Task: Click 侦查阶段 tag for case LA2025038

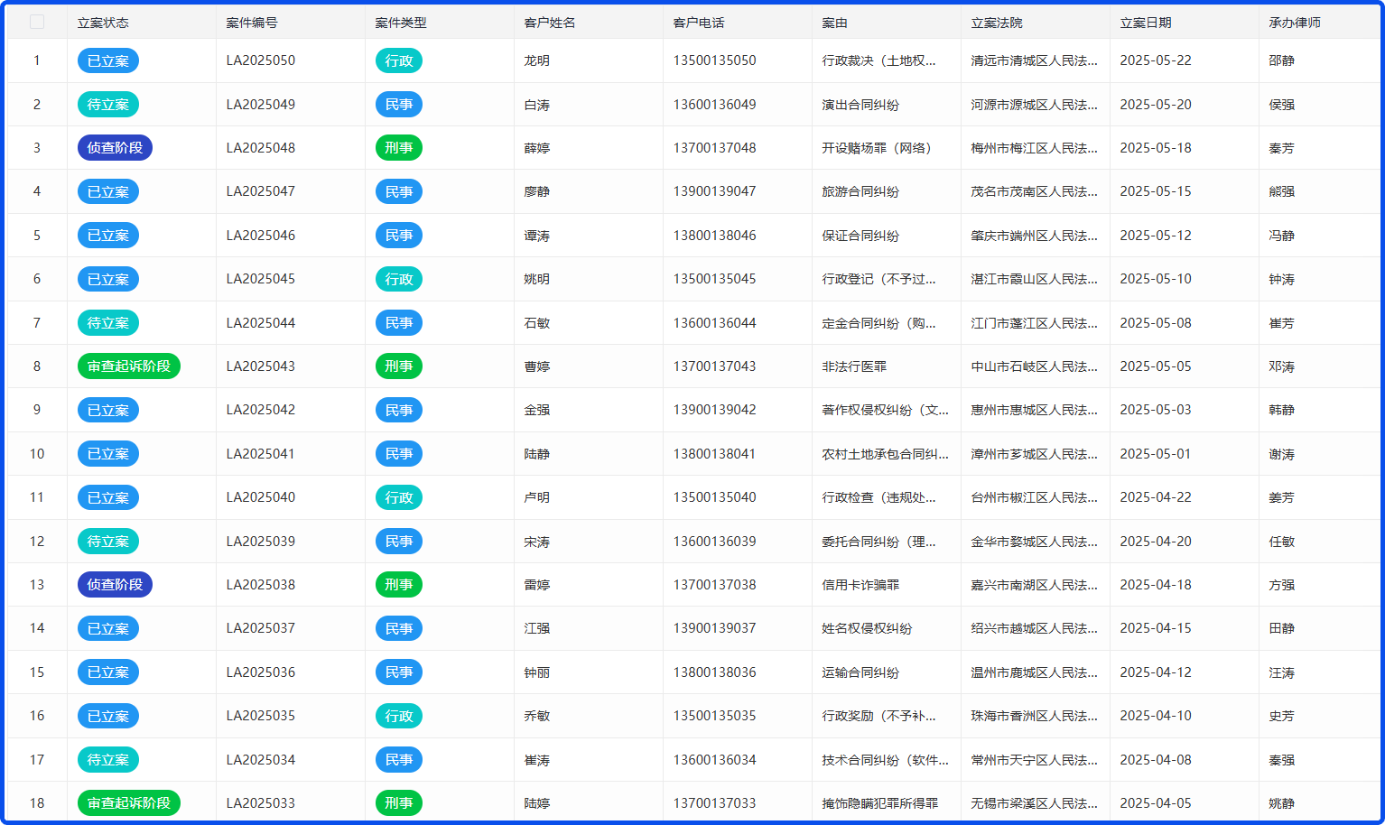Action: [115, 585]
